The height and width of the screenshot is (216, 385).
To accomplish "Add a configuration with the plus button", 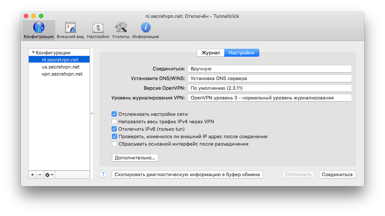I will pyautogui.click(x=32, y=175).
